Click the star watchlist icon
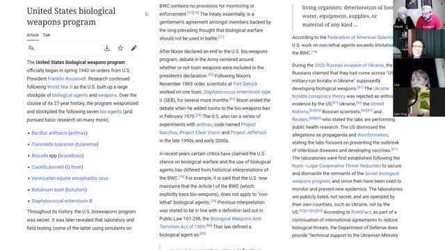The image size is (445, 250). click(120, 48)
